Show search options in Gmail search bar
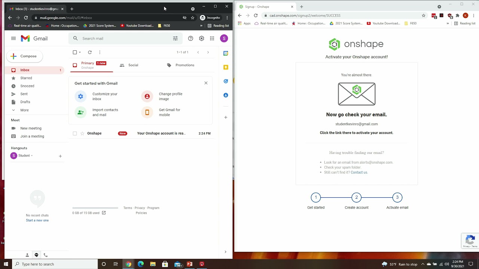The height and width of the screenshot is (269, 479). [x=175, y=38]
